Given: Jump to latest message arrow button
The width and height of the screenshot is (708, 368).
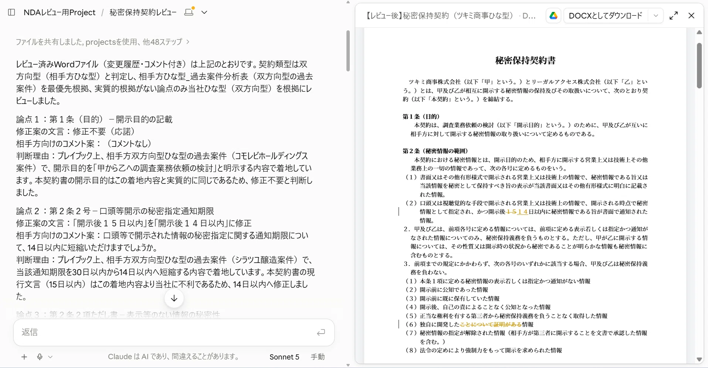Looking at the screenshot, I should coord(174,298).
